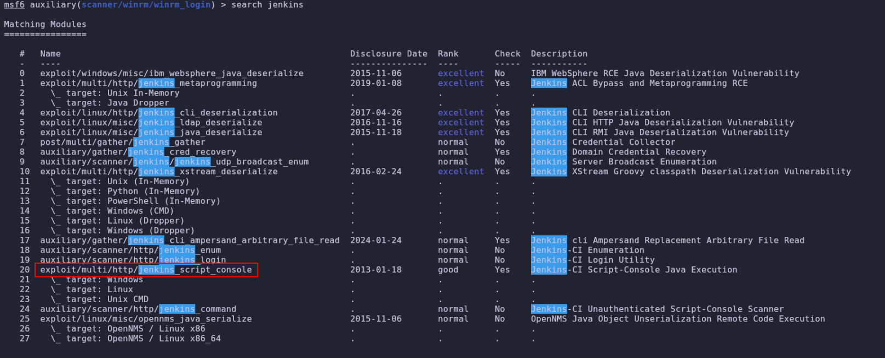Viewport: 885px width, 358px height.
Task: Select "auxiliary/scanner/http/jenkins_login" module name
Action: pos(133,260)
